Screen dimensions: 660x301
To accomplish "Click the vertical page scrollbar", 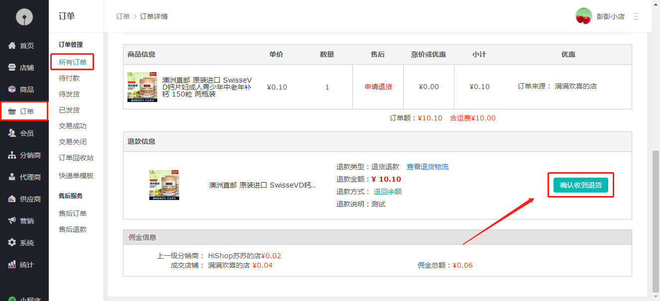I will [656, 219].
